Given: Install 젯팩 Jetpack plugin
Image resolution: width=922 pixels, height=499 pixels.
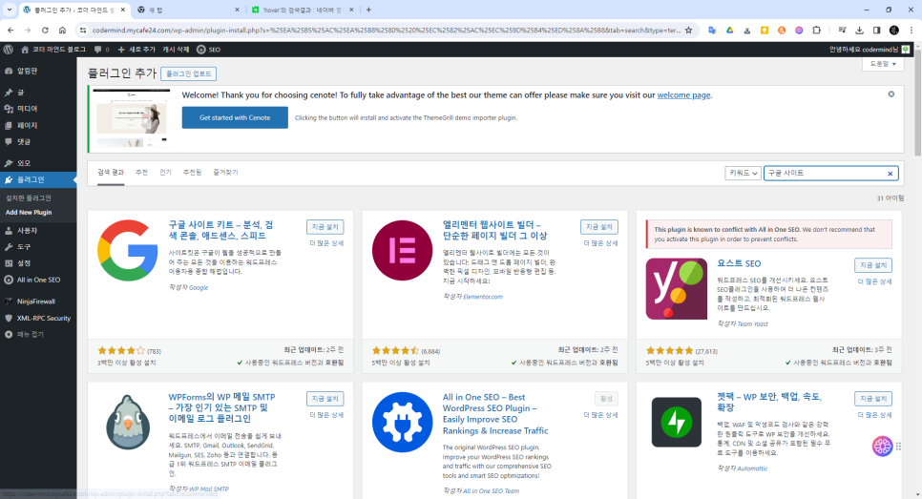Looking at the screenshot, I should tap(873, 399).
